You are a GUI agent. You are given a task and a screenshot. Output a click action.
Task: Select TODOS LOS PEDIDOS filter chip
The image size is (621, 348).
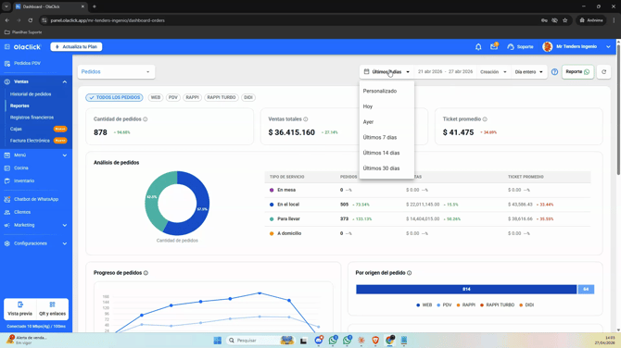(x=114, y=97)
